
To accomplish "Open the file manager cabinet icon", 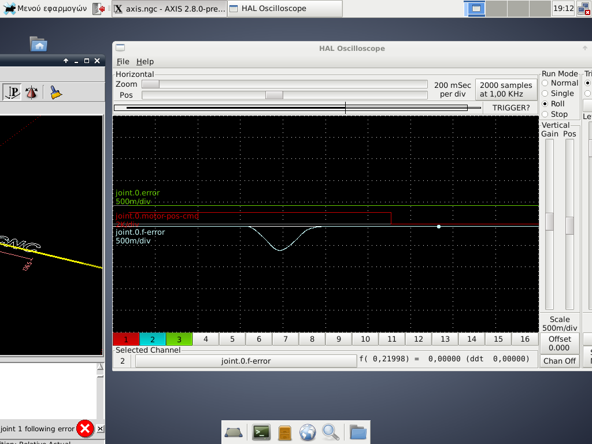I will coord(284,432).
